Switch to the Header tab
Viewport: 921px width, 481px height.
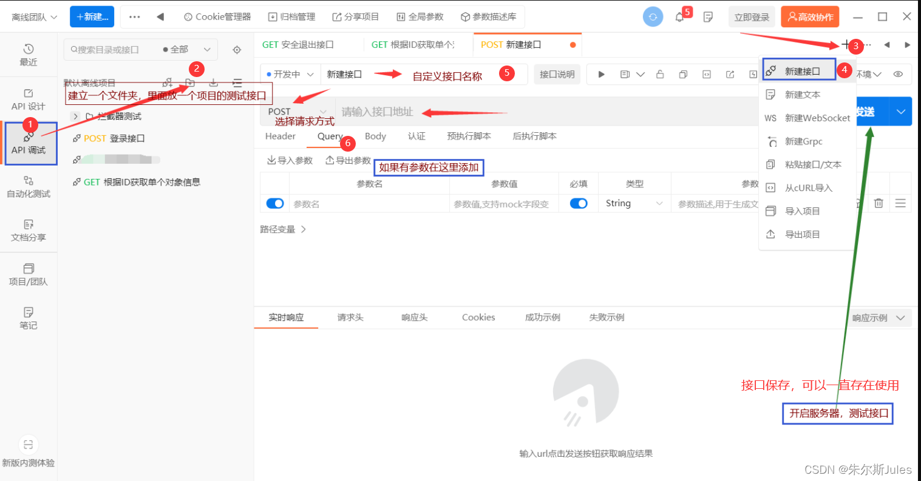tap(280, 136)
